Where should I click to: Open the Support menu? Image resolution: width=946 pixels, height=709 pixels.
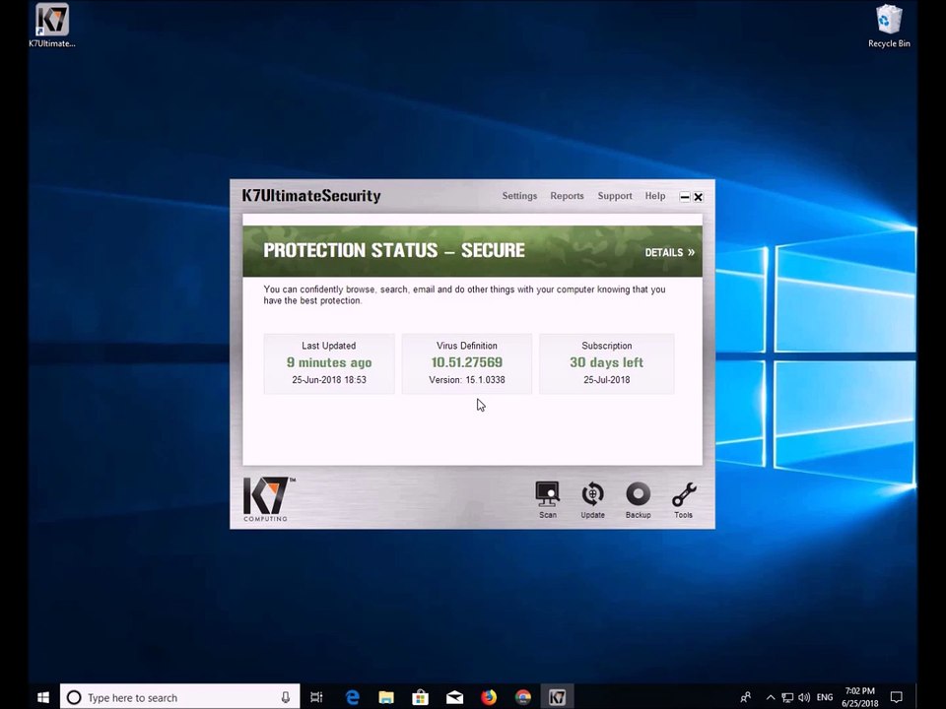click(x=615, y=196)
